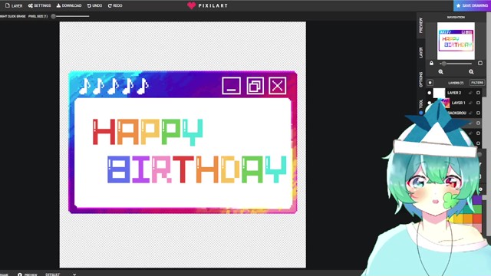Viewport: 491px width, 276px height.
Task: Switch to the Options side tab
Action: (x=421, y=79)
